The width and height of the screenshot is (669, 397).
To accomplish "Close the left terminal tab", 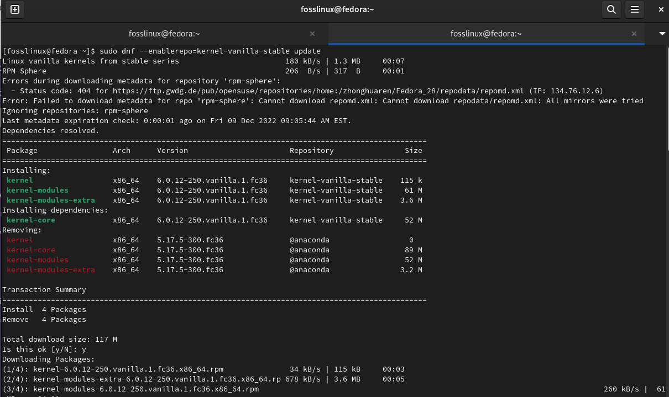I will [312, 34].
